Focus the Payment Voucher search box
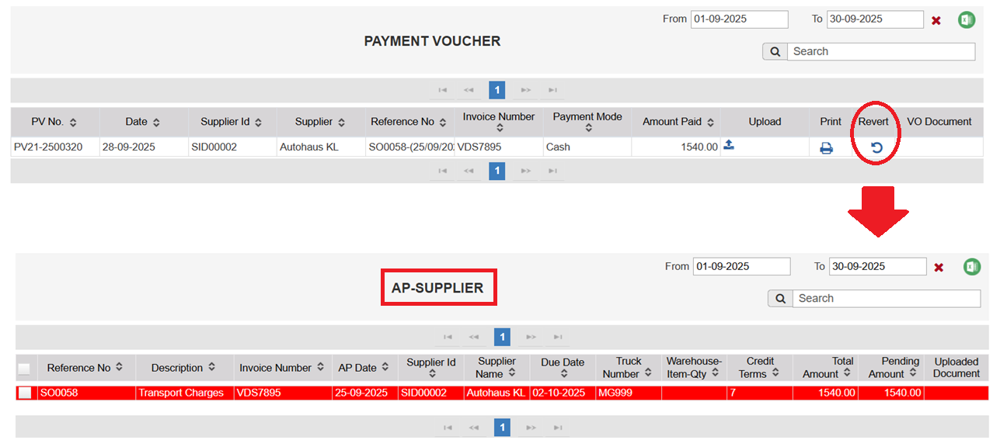1000x440 pixels. click(x=880, y=51)
